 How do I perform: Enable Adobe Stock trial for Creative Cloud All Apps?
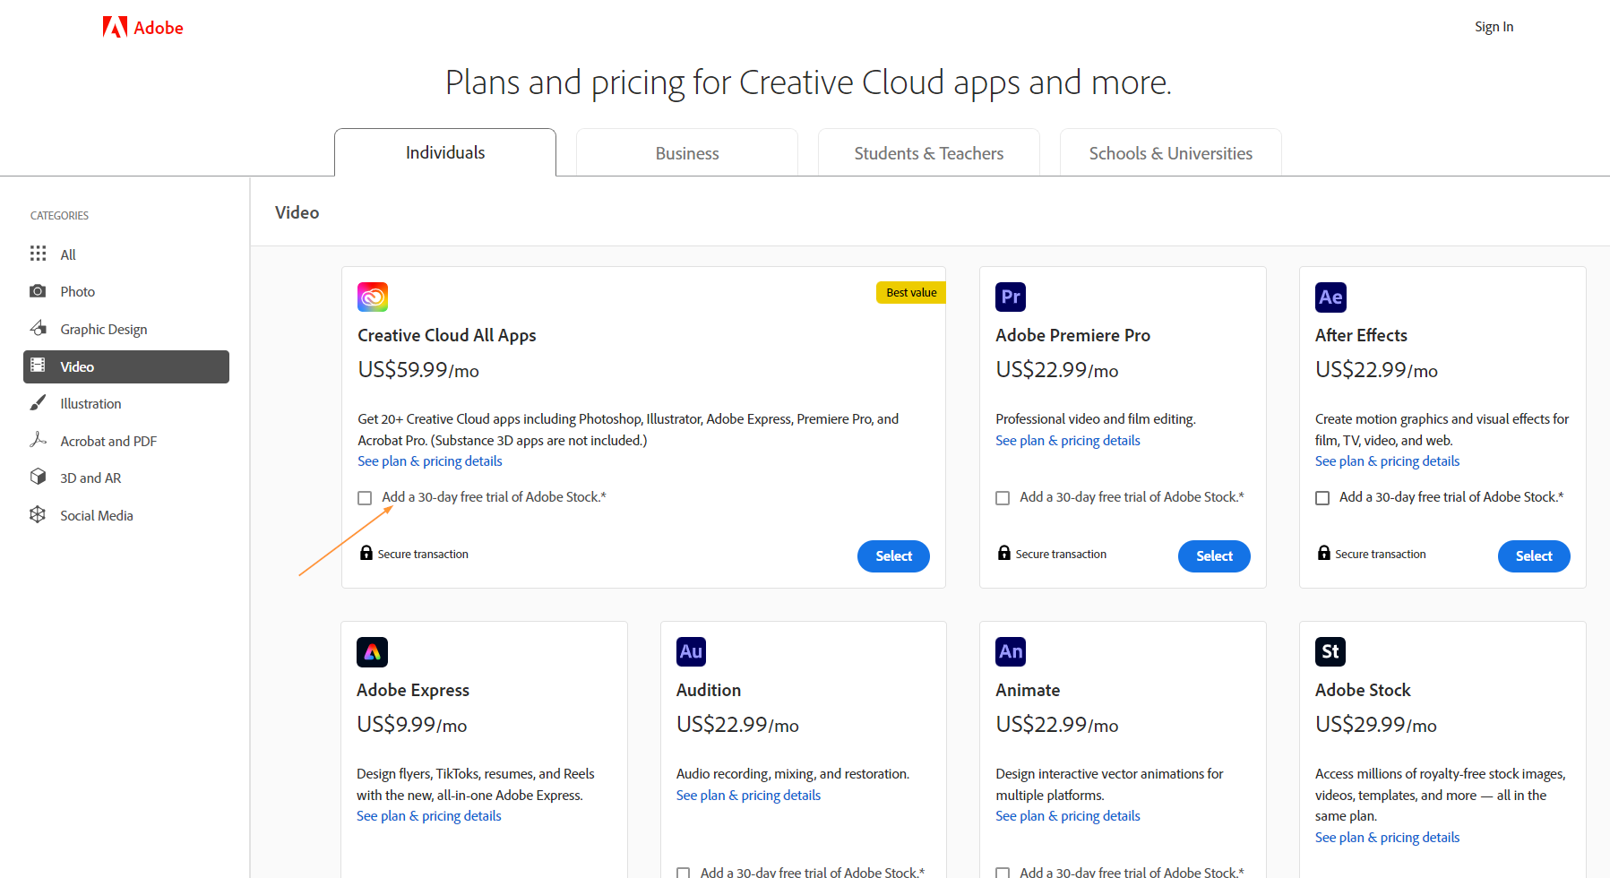pos(365,498)
